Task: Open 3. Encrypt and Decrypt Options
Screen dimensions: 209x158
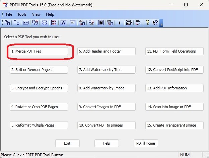Action: 39,88
